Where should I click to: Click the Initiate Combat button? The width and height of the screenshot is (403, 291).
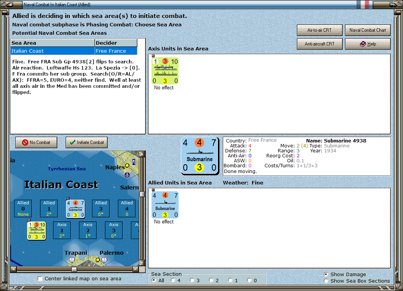[x=87, y=142]
